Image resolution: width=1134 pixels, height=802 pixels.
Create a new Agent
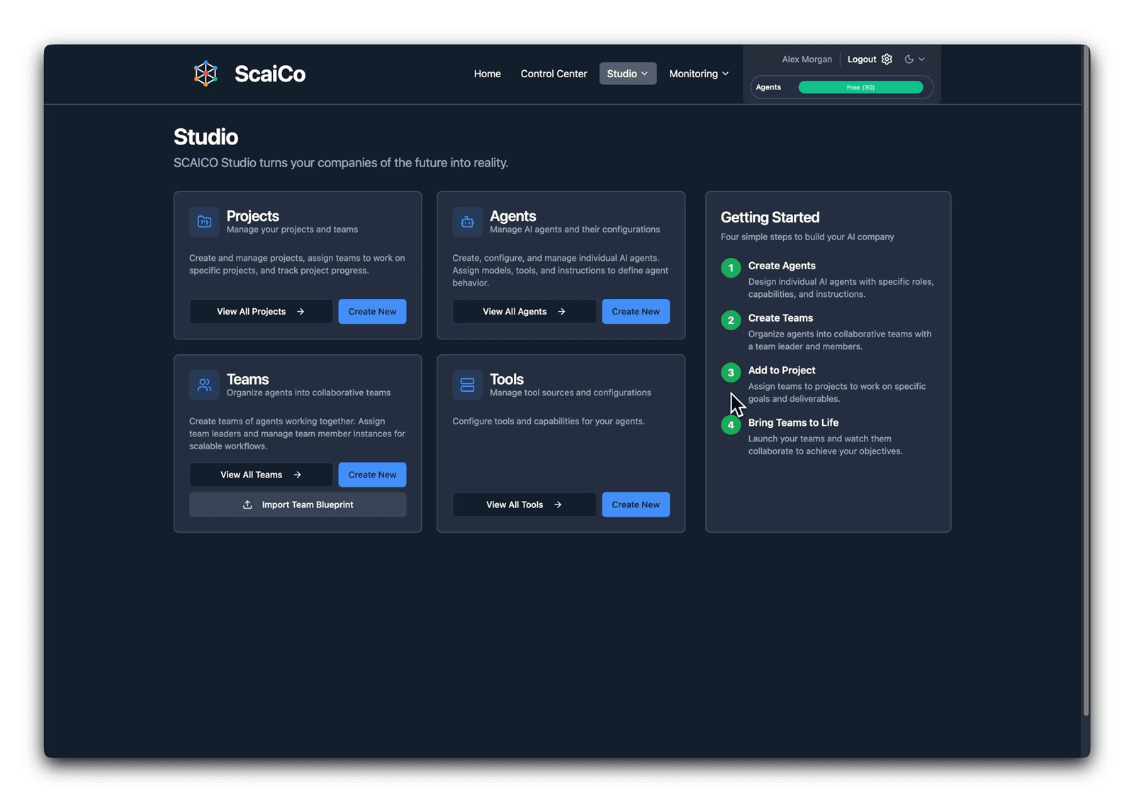click(x=635, y=311)
